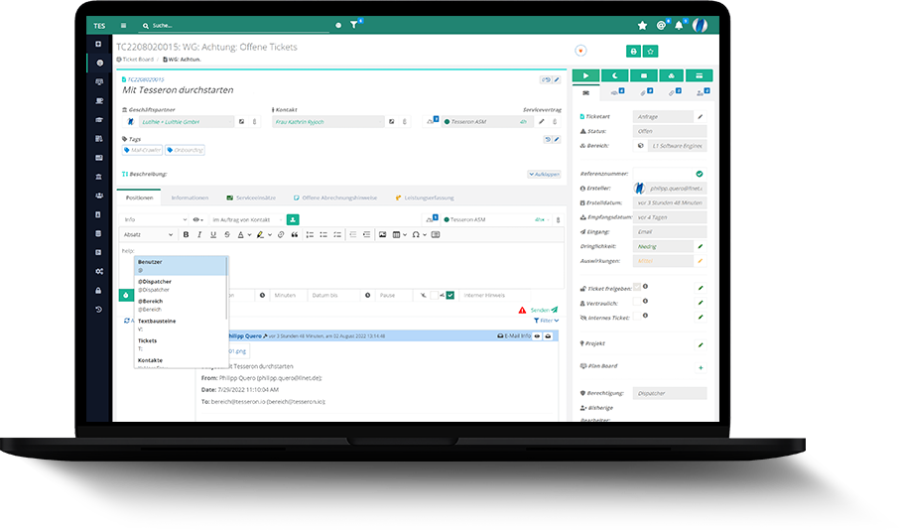
Task: Click the green person contact button
Action: click(293, 219)
